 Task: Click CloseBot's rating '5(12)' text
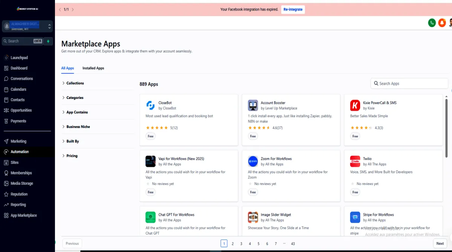[174, 128]
